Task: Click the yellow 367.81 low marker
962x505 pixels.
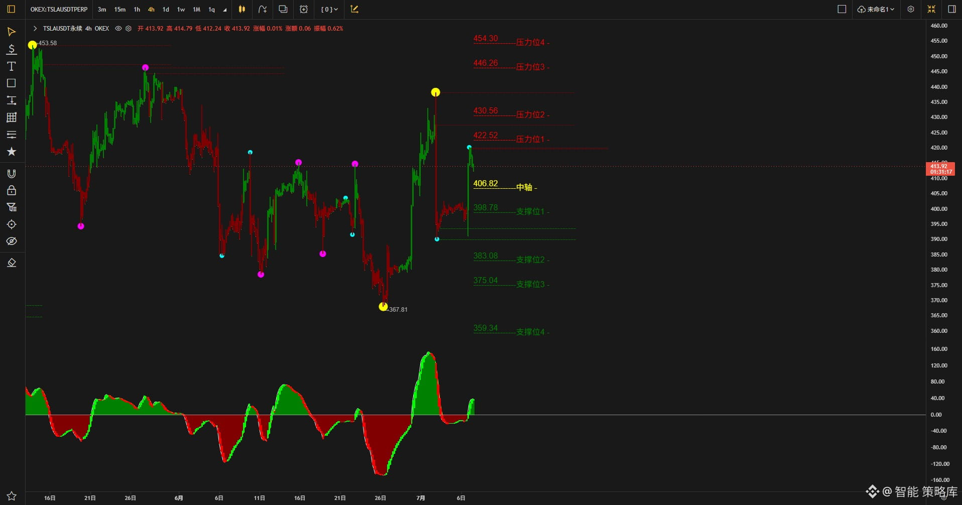Action: tap(383, 307)
